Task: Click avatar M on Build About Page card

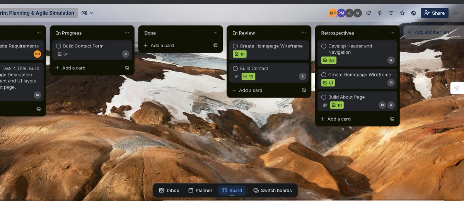Action: pos(382,105)
